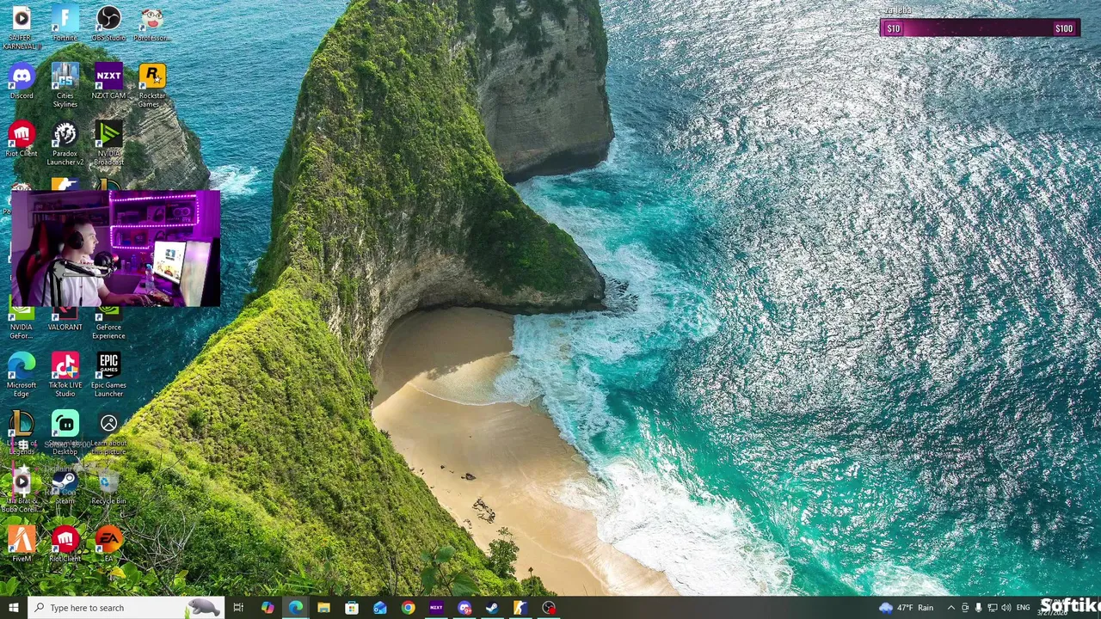
Task: Open Epic Games Launcher shortcut
Action: coord(108,374)
